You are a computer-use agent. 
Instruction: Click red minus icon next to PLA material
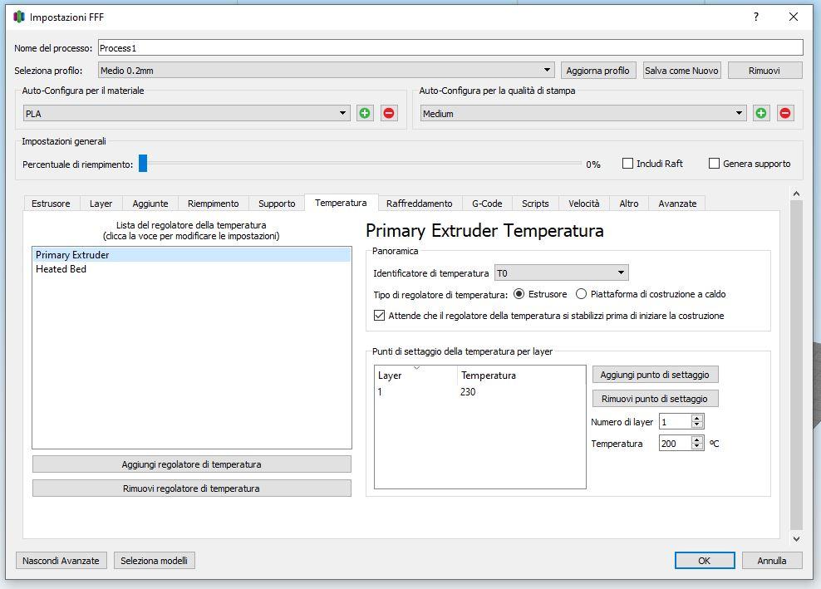click(389, 113)
